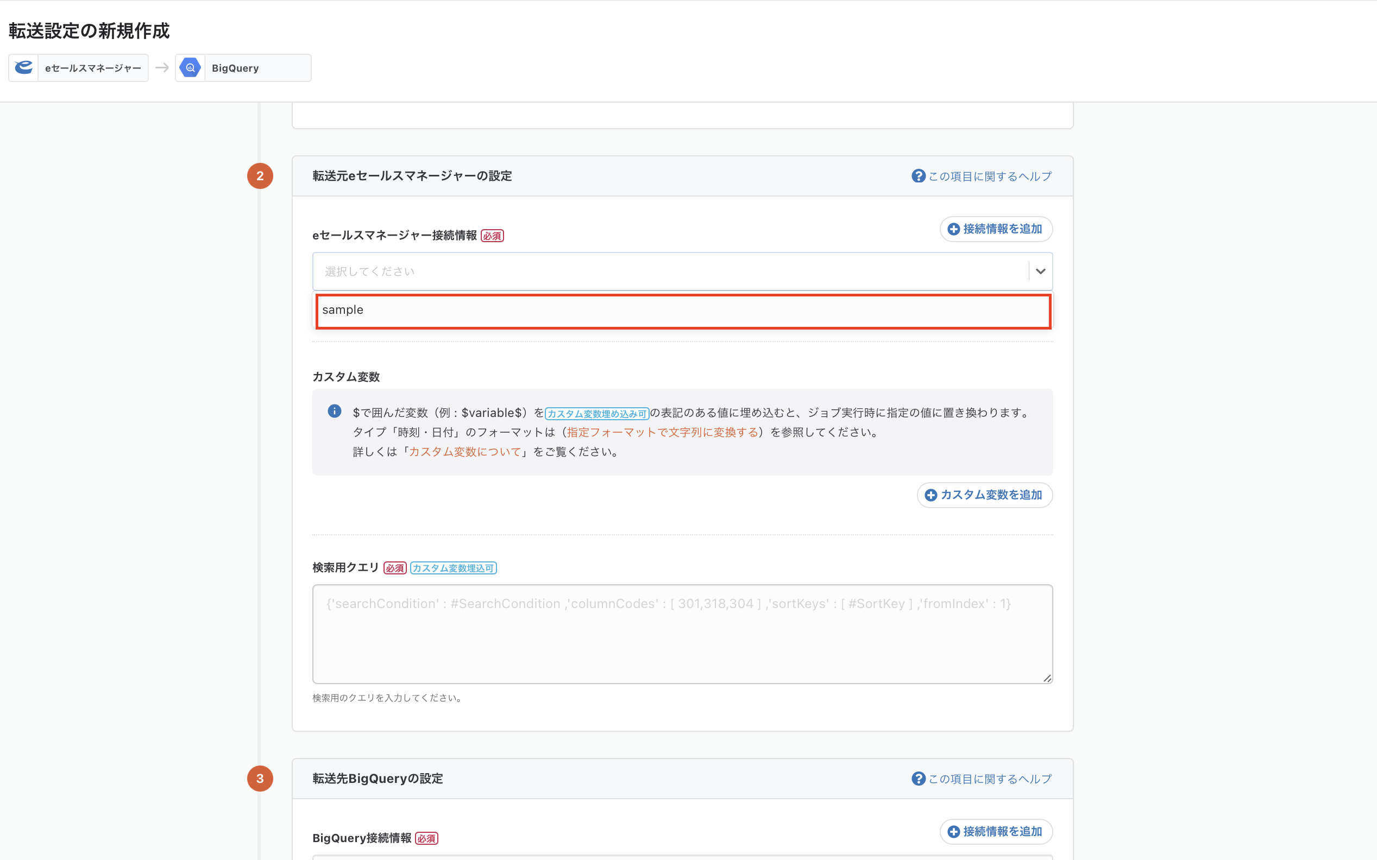Click the 検索用クエリ field label
1377x860 pixels.
tap(345, 567)
